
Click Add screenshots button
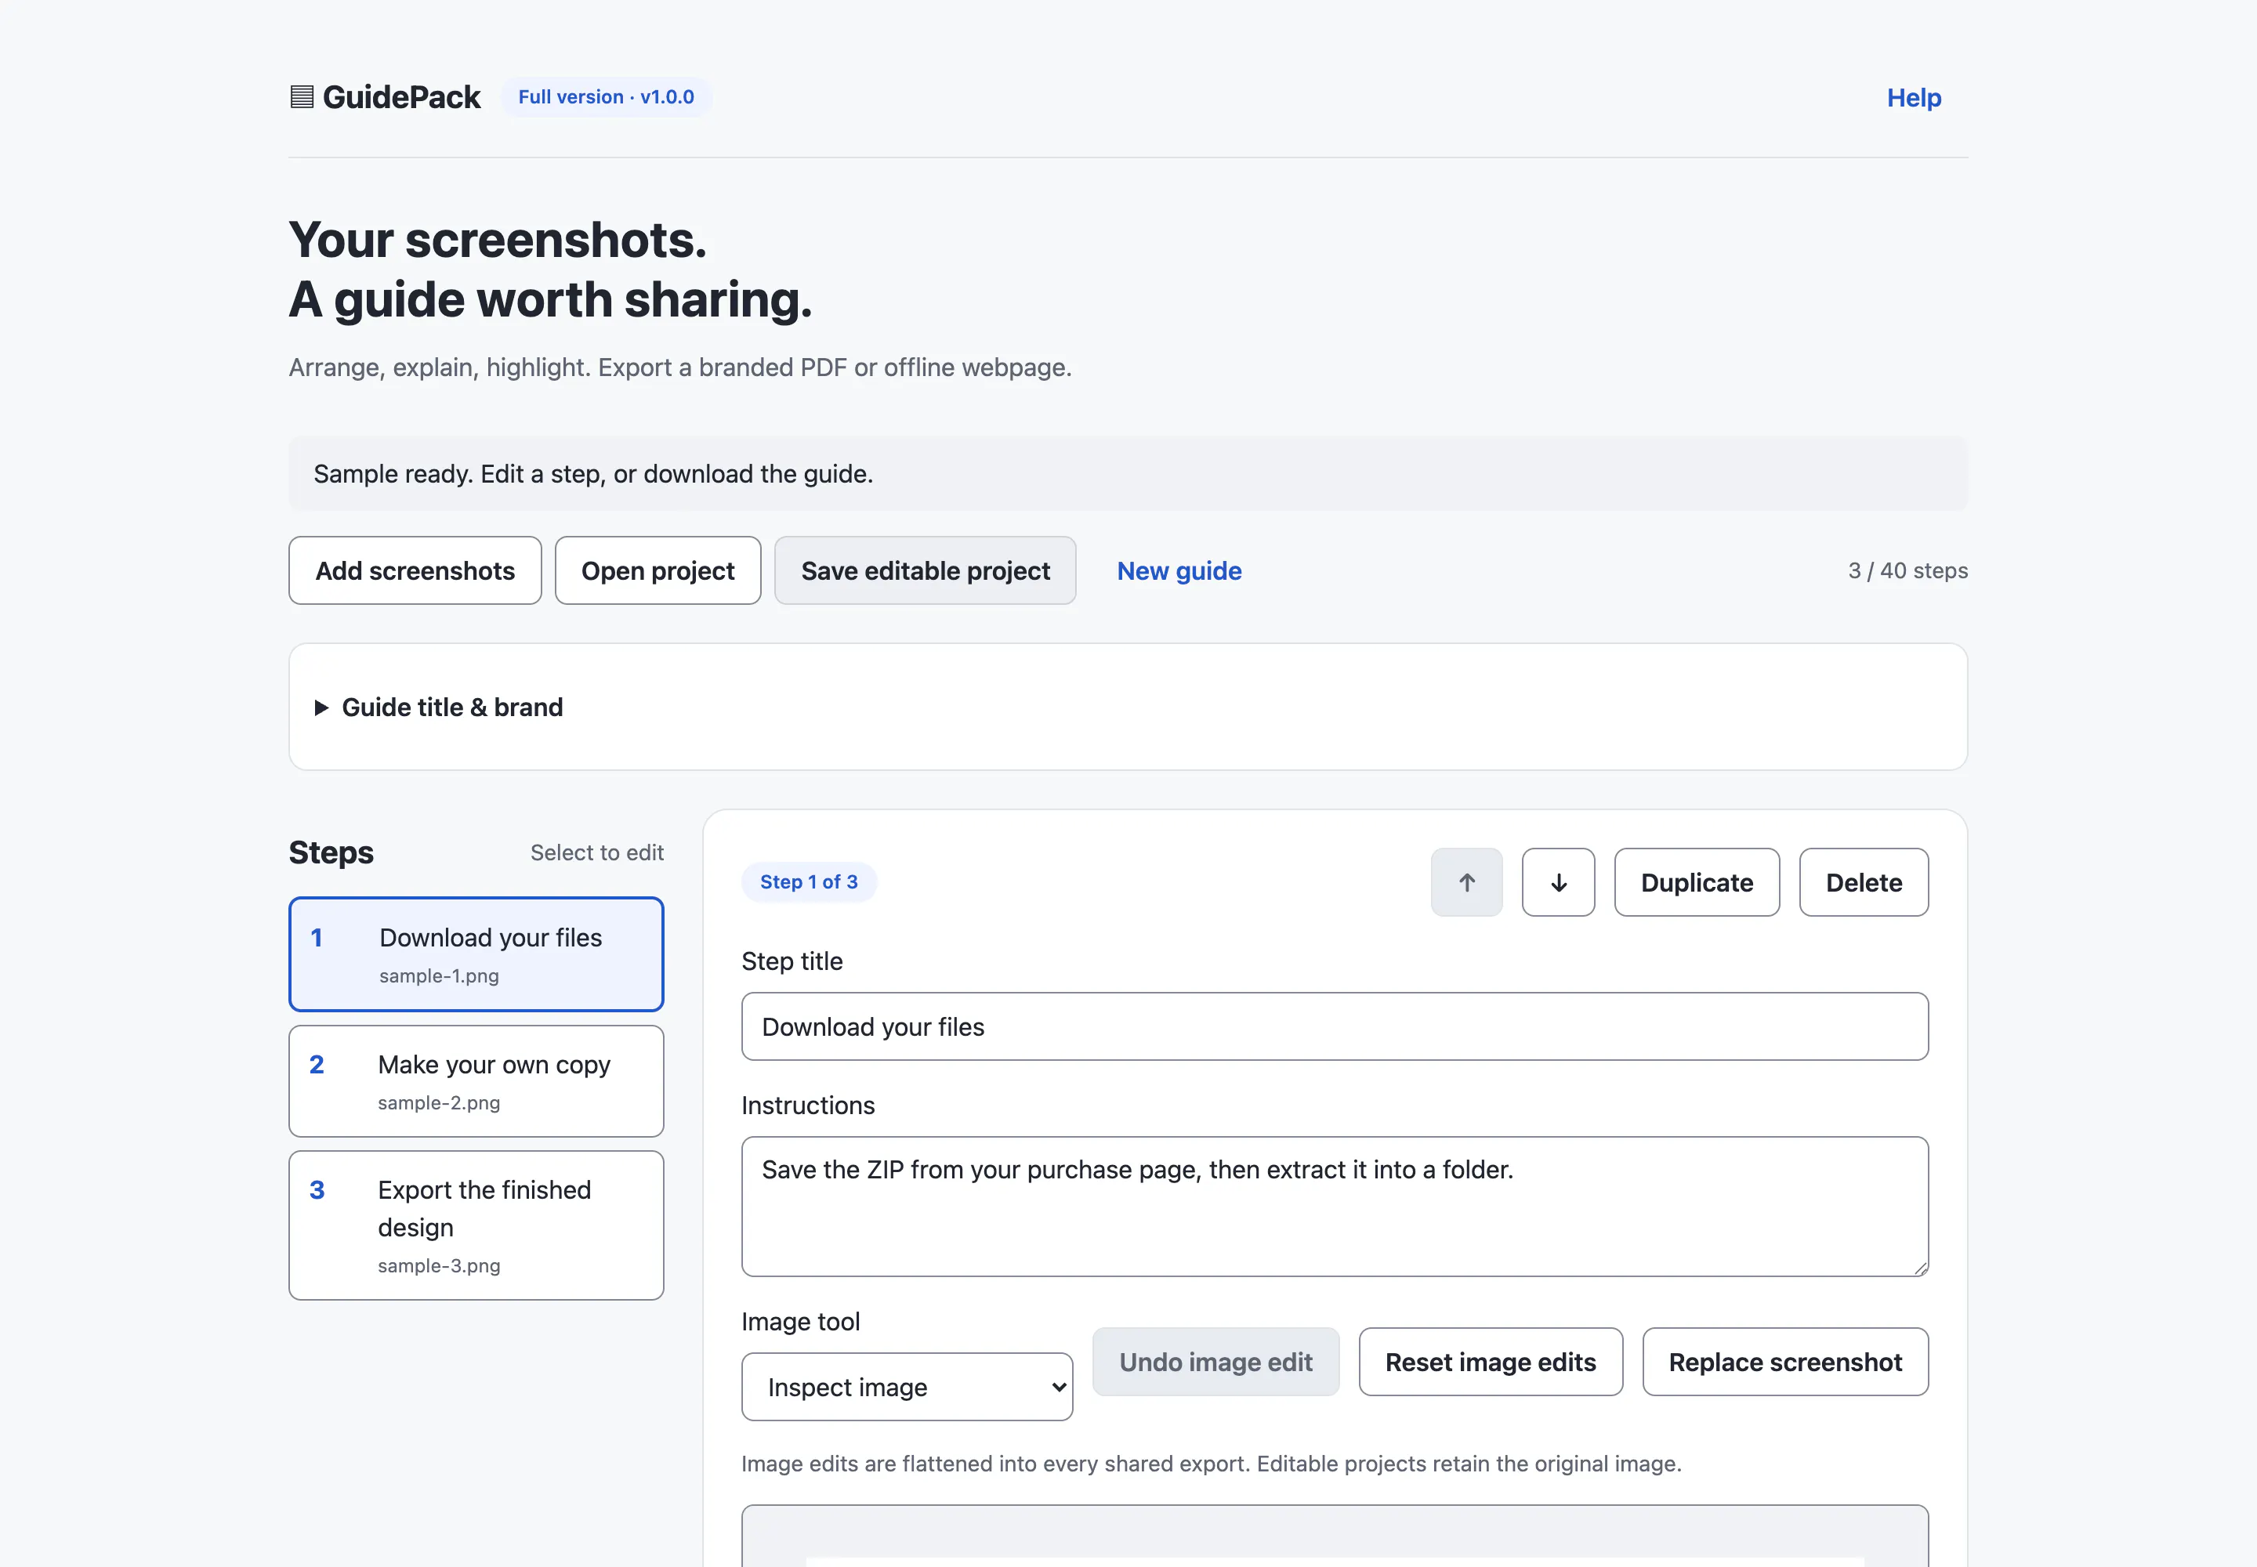tap(415, 570)
